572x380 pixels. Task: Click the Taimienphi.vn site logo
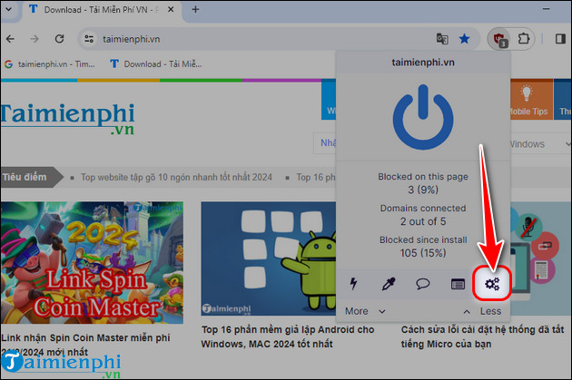click(x=67, y=119)
